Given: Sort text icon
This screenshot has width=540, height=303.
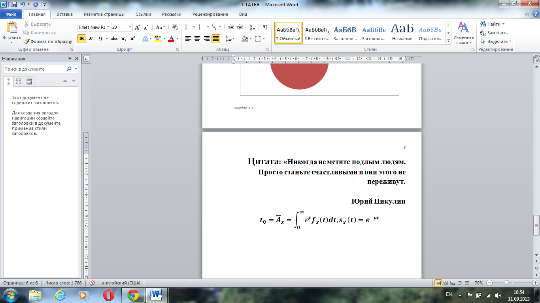Looking at the screenshot, I should coord(252,27).
